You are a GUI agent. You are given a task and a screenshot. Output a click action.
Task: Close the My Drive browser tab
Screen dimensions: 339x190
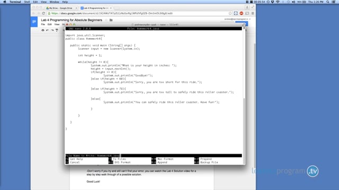76,8
